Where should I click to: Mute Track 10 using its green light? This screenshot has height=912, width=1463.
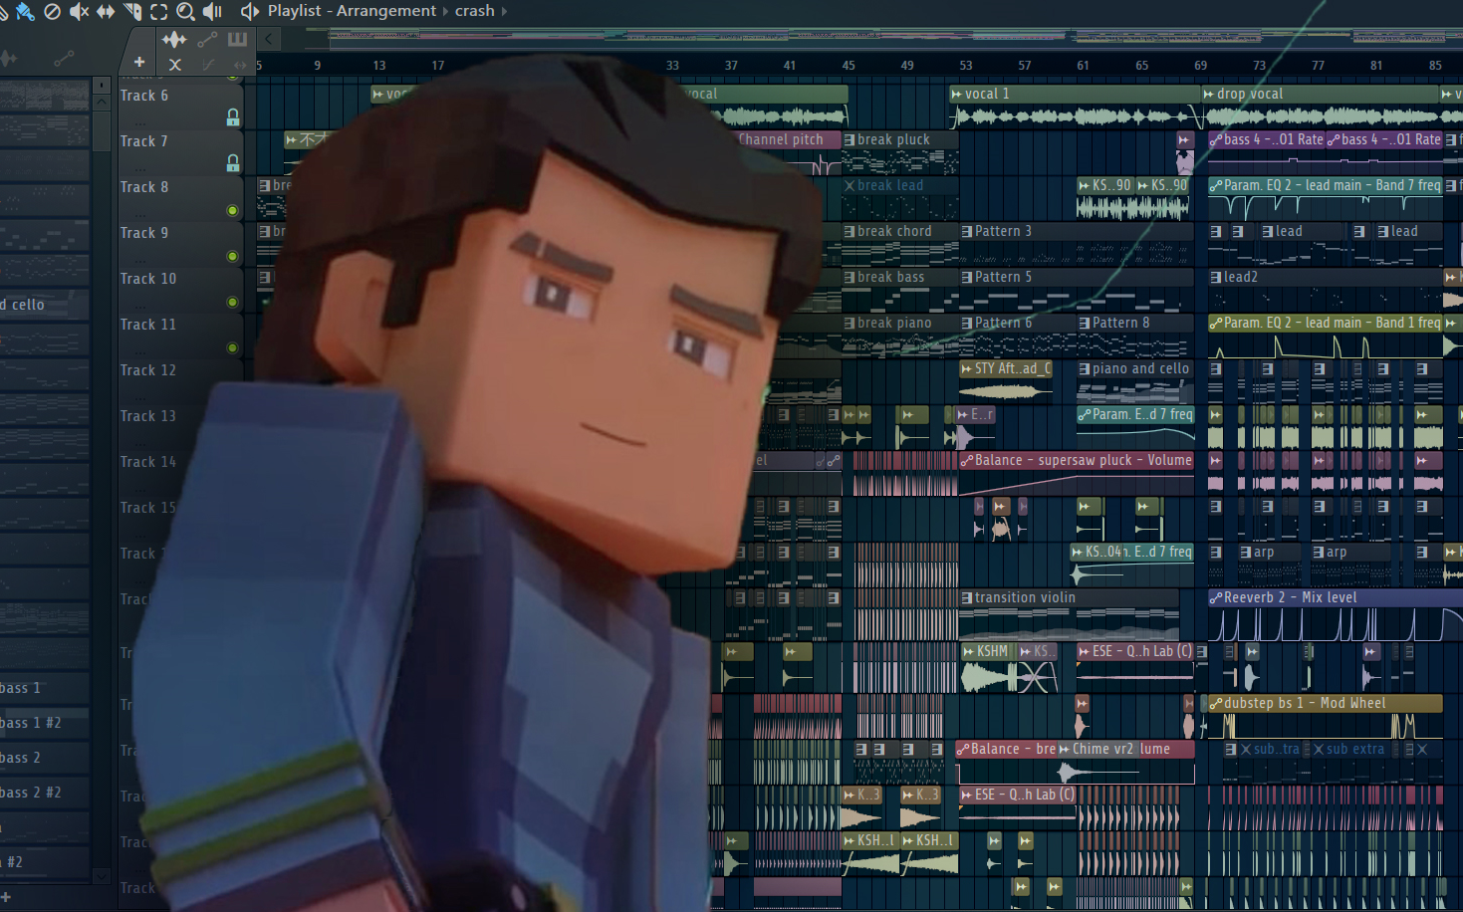(232, 302)
